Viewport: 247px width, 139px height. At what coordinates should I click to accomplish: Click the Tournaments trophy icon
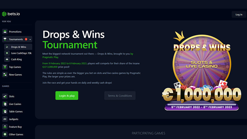click(5, 39)
